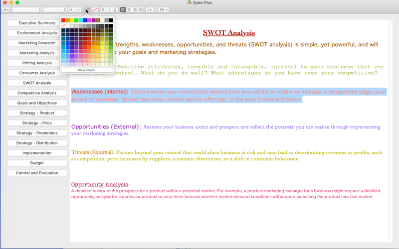Click the Sales Plan title bar document icon
Screen dimensions: 399x249
[189, 2]
